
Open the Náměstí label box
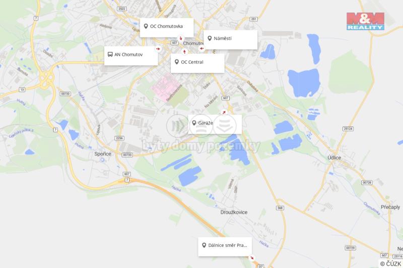(x=231, y=40)
